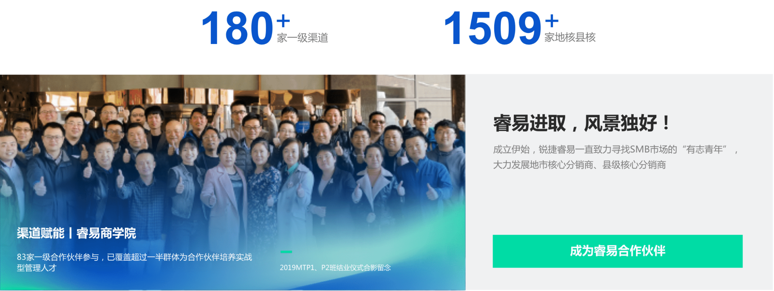Click the 成立伊始，锐捷睿易 paragraph line

pos(615,150)
